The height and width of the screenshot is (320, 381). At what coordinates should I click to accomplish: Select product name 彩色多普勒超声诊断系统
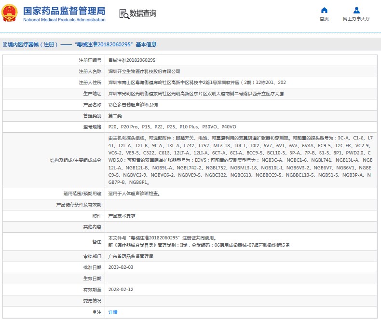pyautogui.click(x=133, y=105)
